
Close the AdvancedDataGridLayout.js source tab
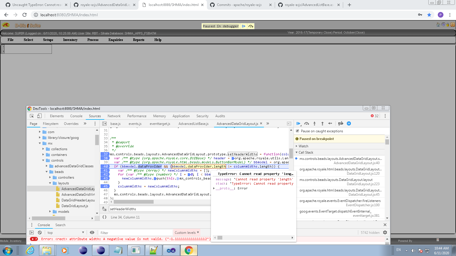pos(261,123)
